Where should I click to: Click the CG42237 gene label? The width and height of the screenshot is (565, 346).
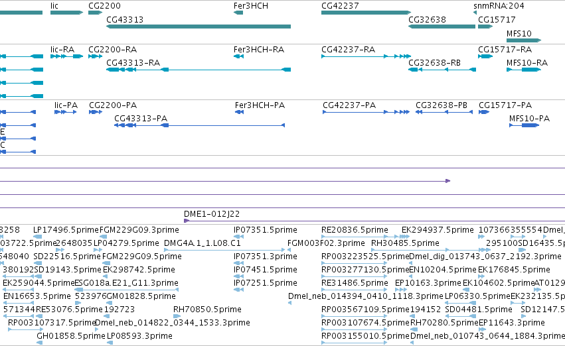[x=340, y=6]
